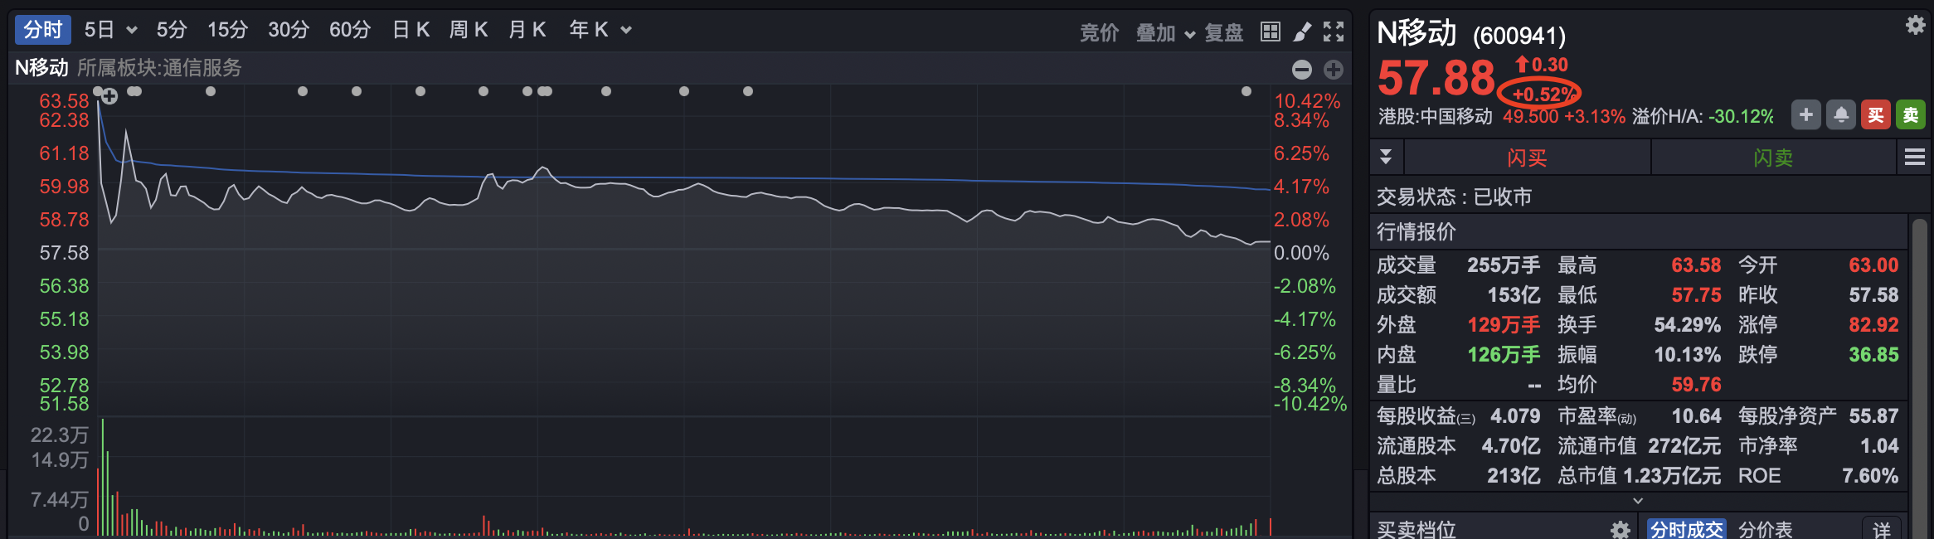Viewport: 1934px width, 539px height.
Task: Switch to 月K chart
Action: [527, 30]
